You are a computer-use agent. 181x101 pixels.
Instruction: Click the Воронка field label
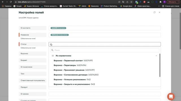coord(33,54)
